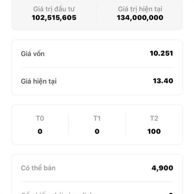Image resolution: width=194 pixels, height=194 pixels.
Task: Select the 102,515,605 investment value
Action: click(54, 18)
